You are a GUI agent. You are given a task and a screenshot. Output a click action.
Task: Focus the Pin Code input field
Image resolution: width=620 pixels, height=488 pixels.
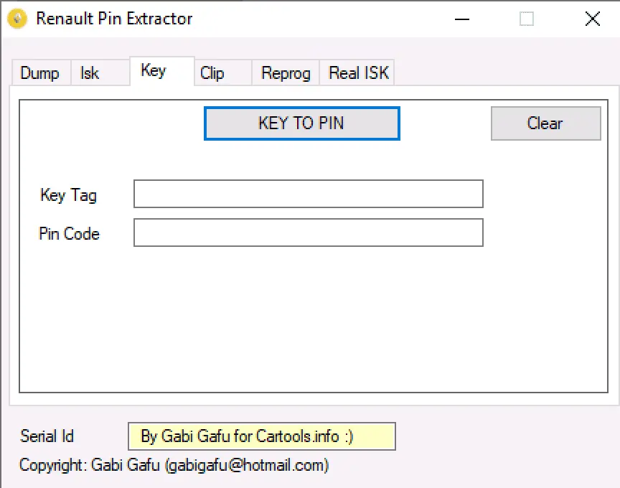(x=309, y=233)
